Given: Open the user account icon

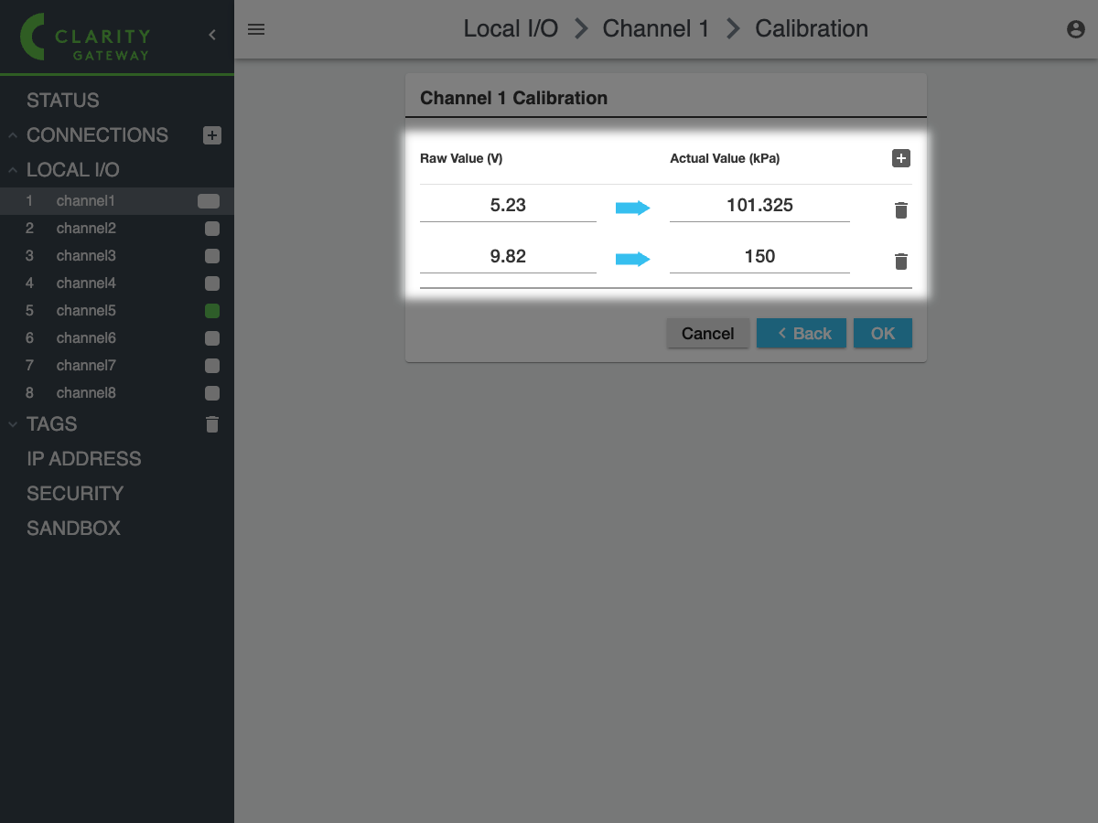Looking at the screenshot, I should point(1076,29).
